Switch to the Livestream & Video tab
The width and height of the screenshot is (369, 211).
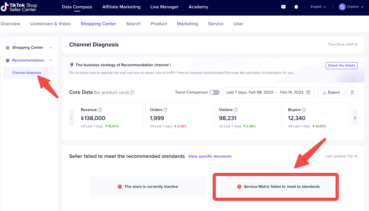50,24
